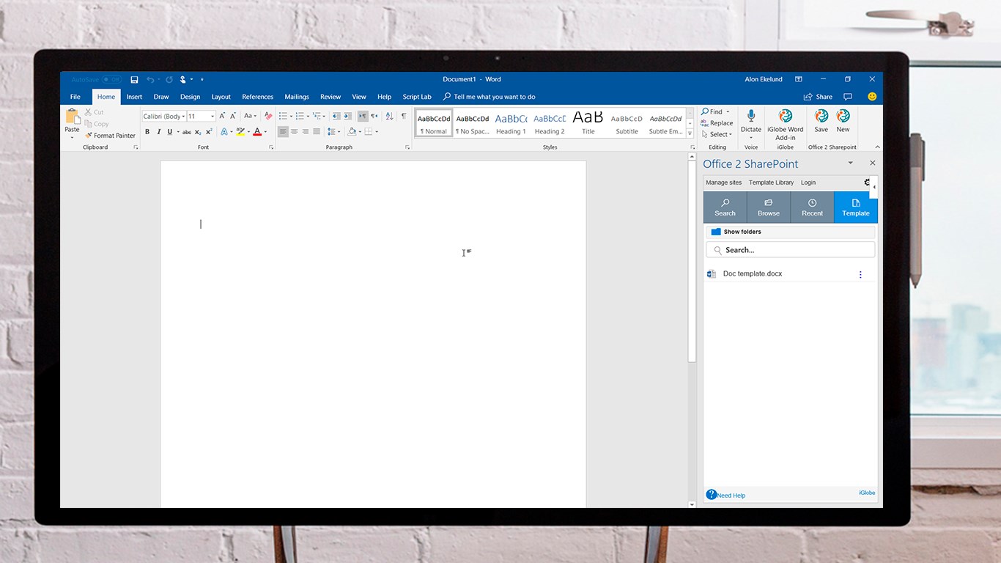1001x563 pixels.
Task: Switch to the Design tab
Action: [x=190, y=97]
